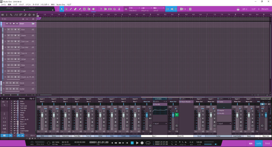Open the トラック menu
This screenshot has width=272, height=147.
coord(21,5)
